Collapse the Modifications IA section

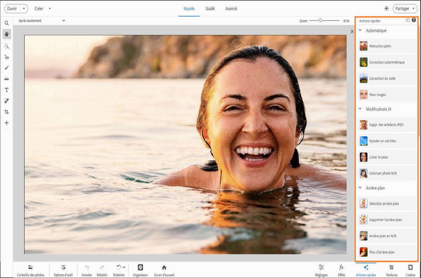[360, 109]
